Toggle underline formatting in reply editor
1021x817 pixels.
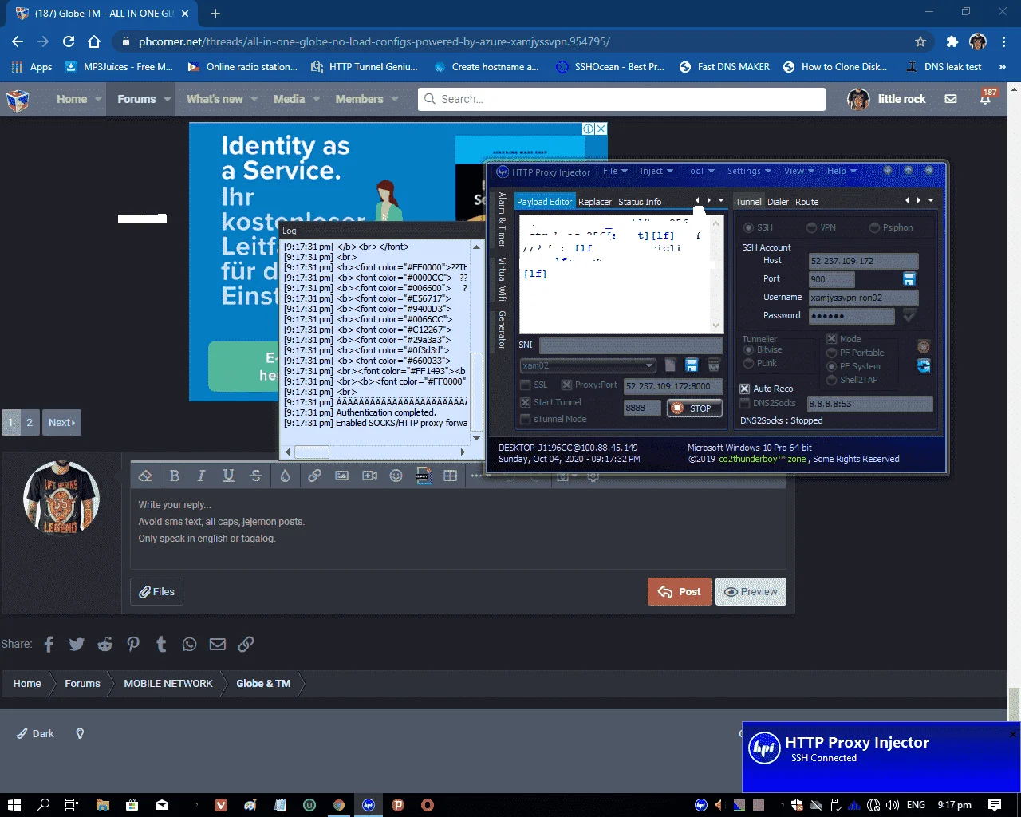pos(228,476)
